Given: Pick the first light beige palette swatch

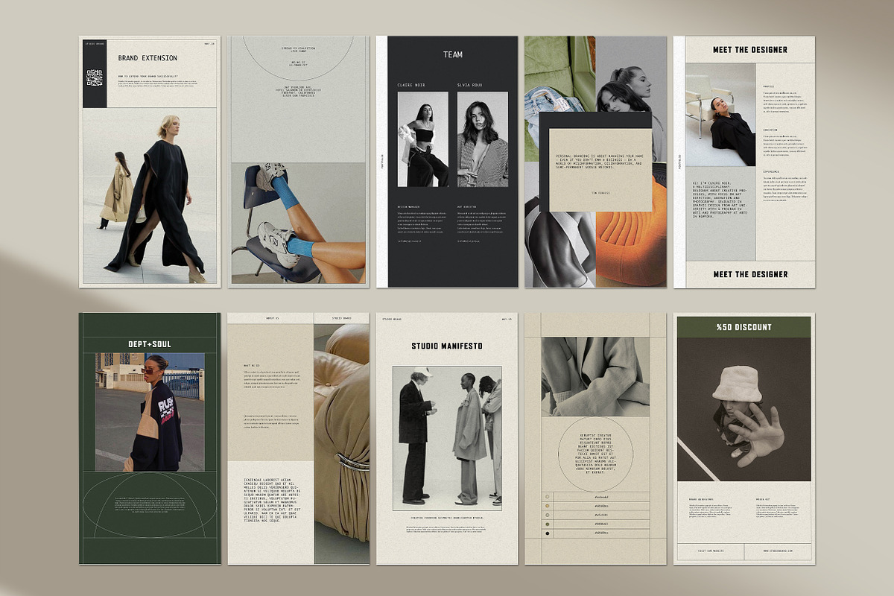Looking at the screenshot, I should [x=547, y=495].
